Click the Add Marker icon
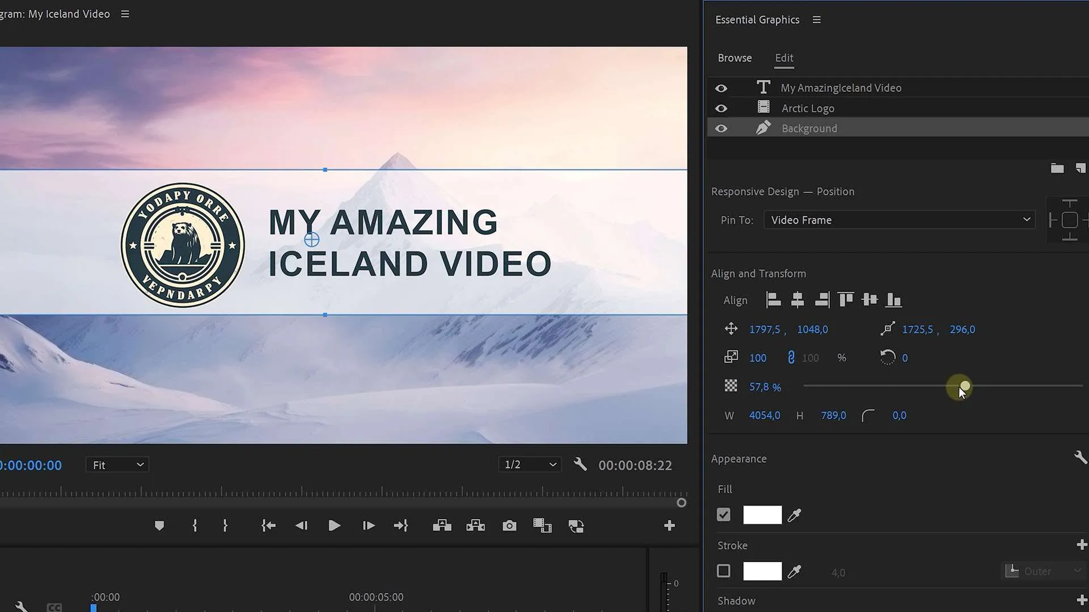The height and width of the screenshot is (612, 1089). tap(159, 526)
